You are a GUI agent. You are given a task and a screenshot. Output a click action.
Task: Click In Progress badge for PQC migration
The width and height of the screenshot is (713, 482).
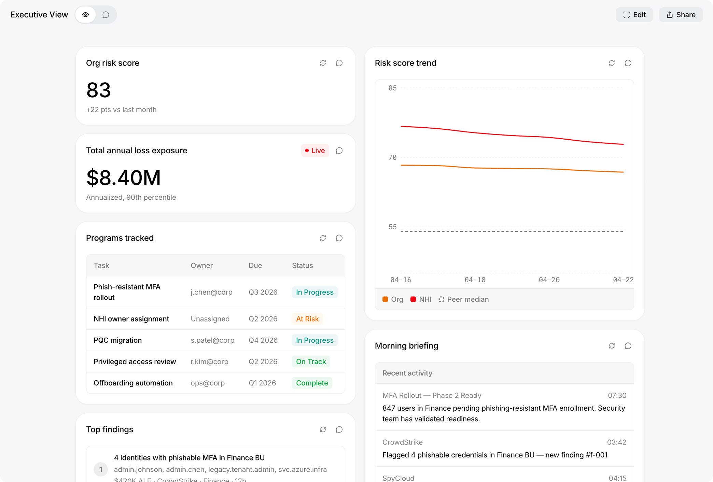315,340
